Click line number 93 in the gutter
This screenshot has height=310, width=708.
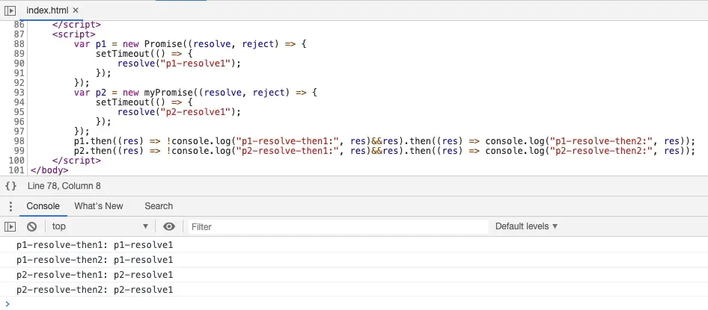[x=19, y=93]
